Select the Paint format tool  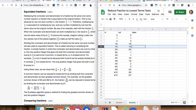coord(114,19)
